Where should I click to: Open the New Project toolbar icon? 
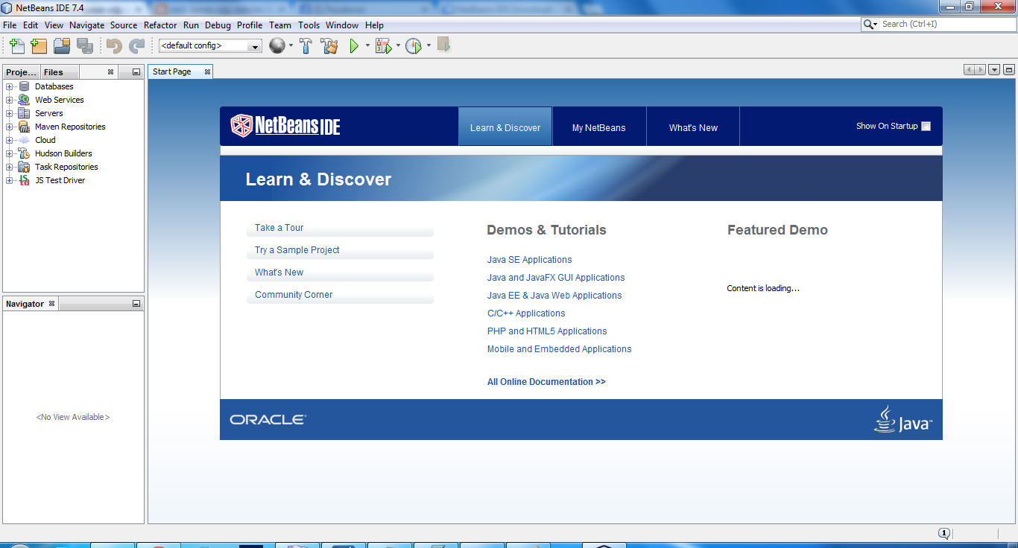[39, 45]
